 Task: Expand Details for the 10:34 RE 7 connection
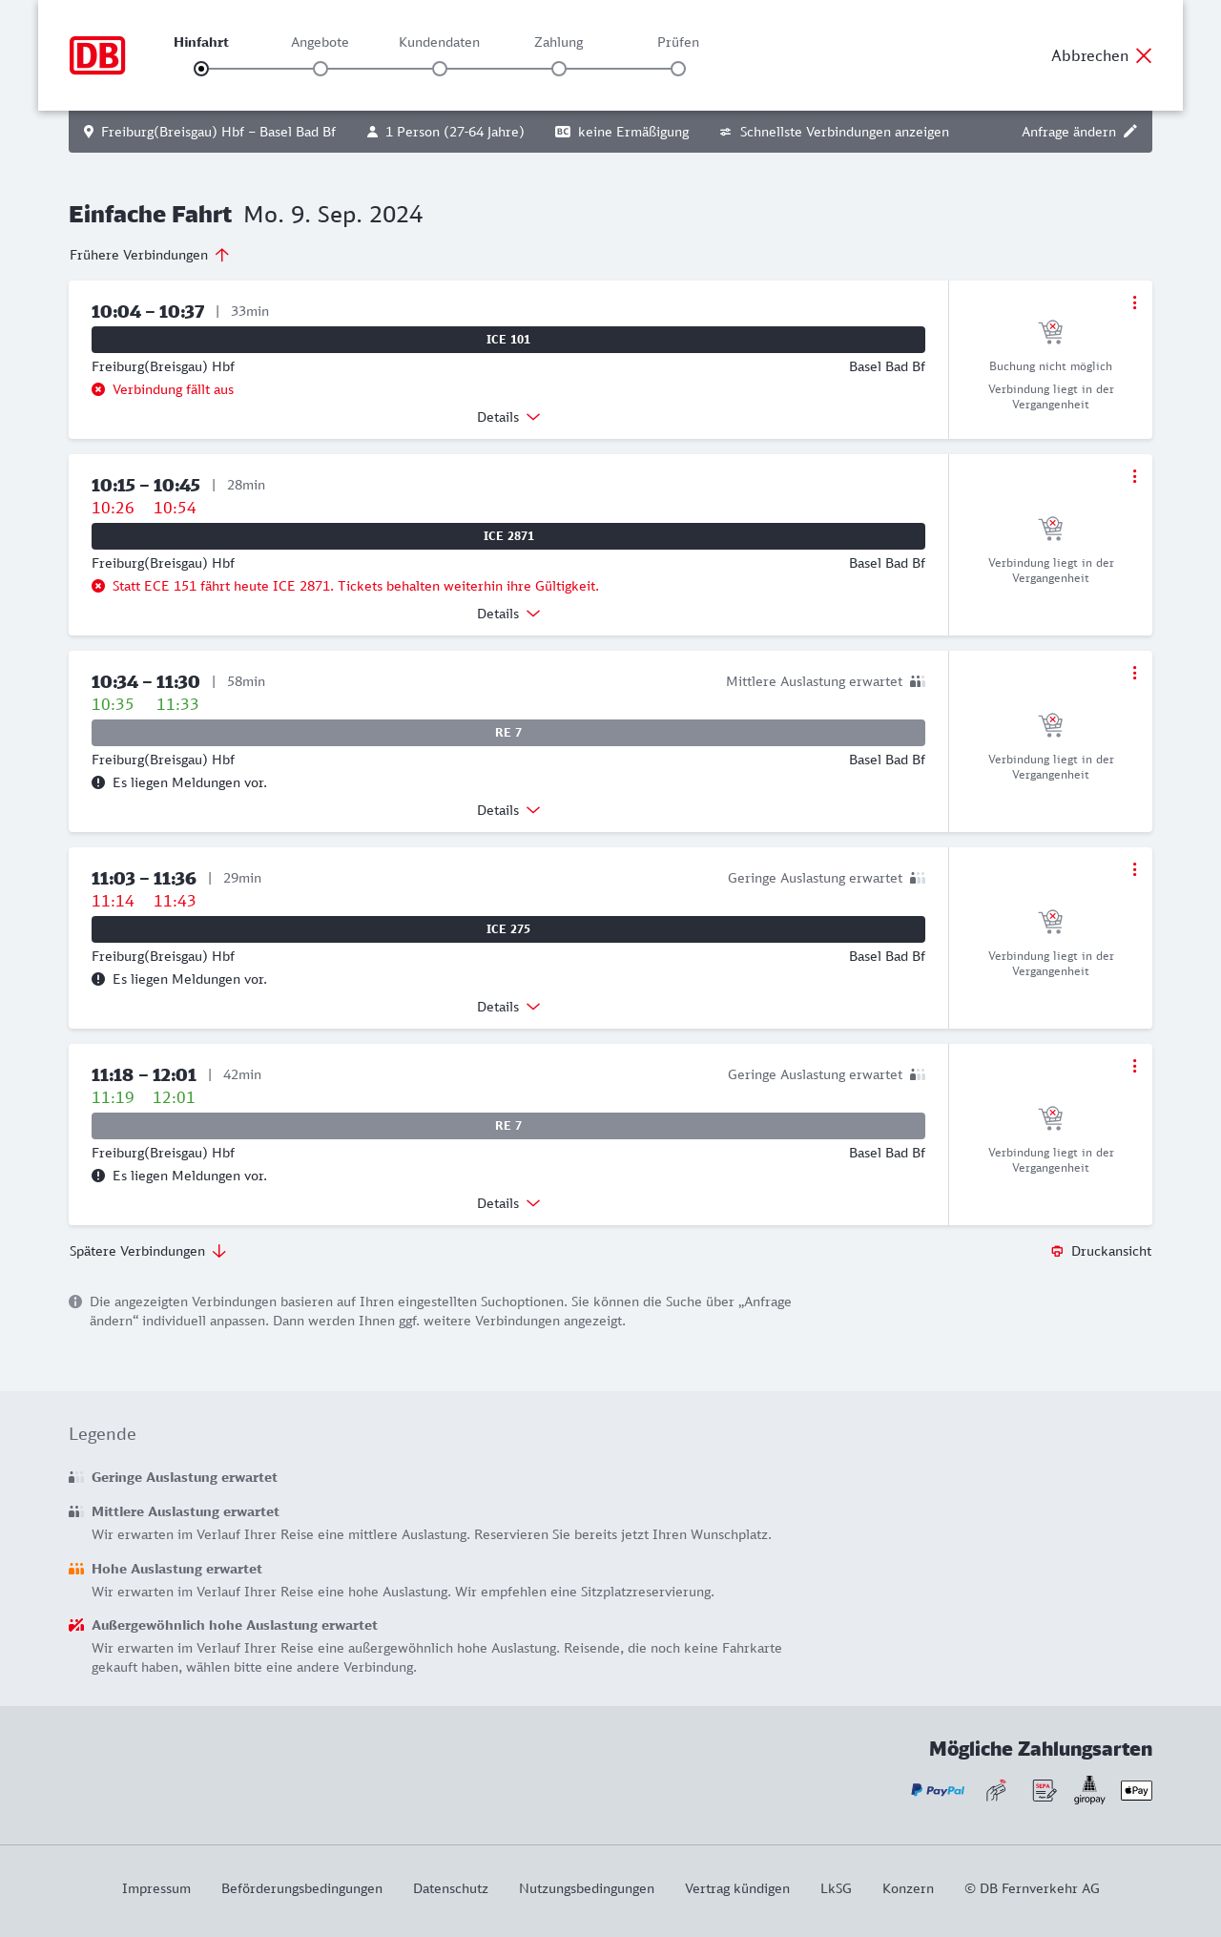[x=508, y=810]
